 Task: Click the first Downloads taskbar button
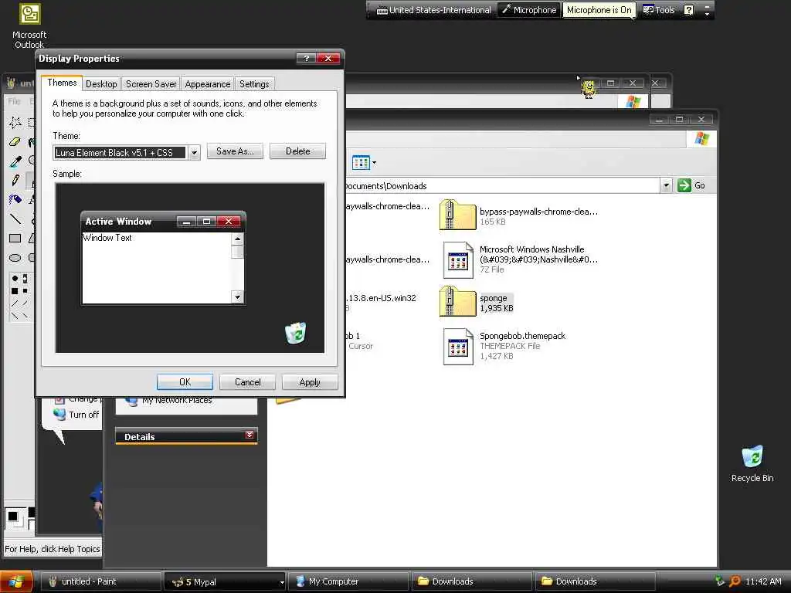coord(472,582)
